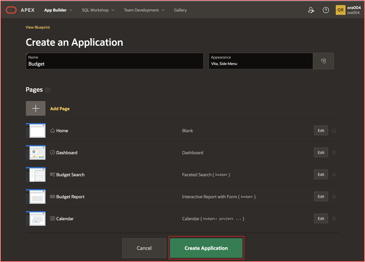
Task: Select the Home page thumbnail
Action: point(36,130)
